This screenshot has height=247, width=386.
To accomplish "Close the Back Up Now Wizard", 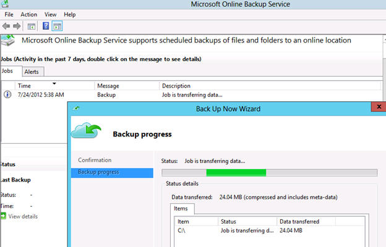I will tap(379, 107).
